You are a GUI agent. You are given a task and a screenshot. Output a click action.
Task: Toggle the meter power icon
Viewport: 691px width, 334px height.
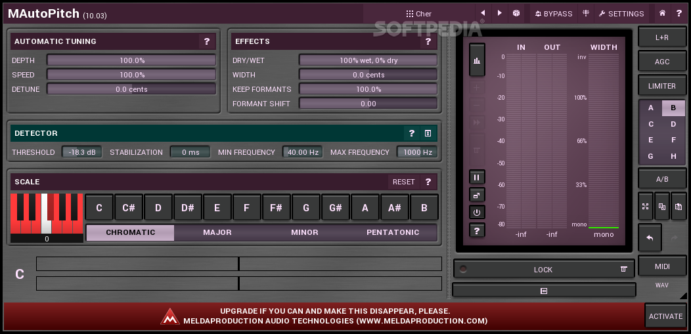tap(477, 213)
